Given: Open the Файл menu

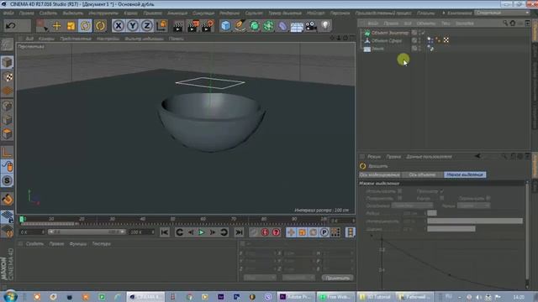Looking at the screenshot, I should point(8,13).
